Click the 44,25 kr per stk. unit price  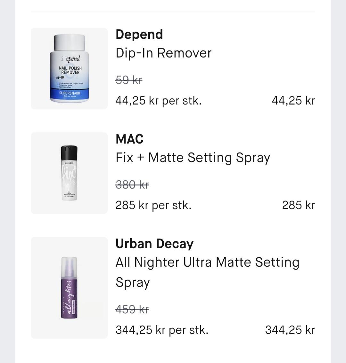pos(159,101)
